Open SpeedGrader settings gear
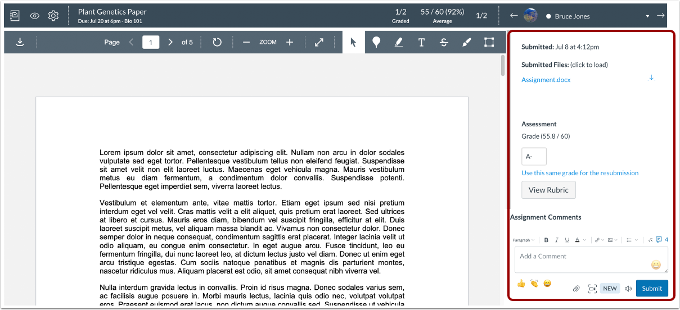The height and width of the screenshot is (310, 680). (x=53, y=16)
